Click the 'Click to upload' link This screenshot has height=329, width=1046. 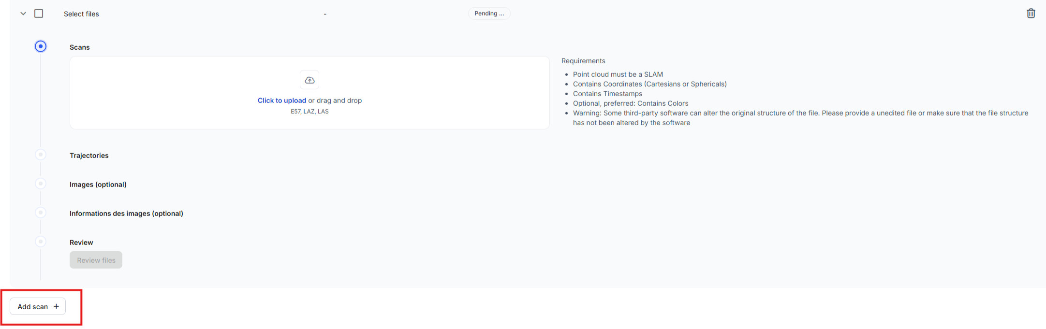[x=281, y=100]
